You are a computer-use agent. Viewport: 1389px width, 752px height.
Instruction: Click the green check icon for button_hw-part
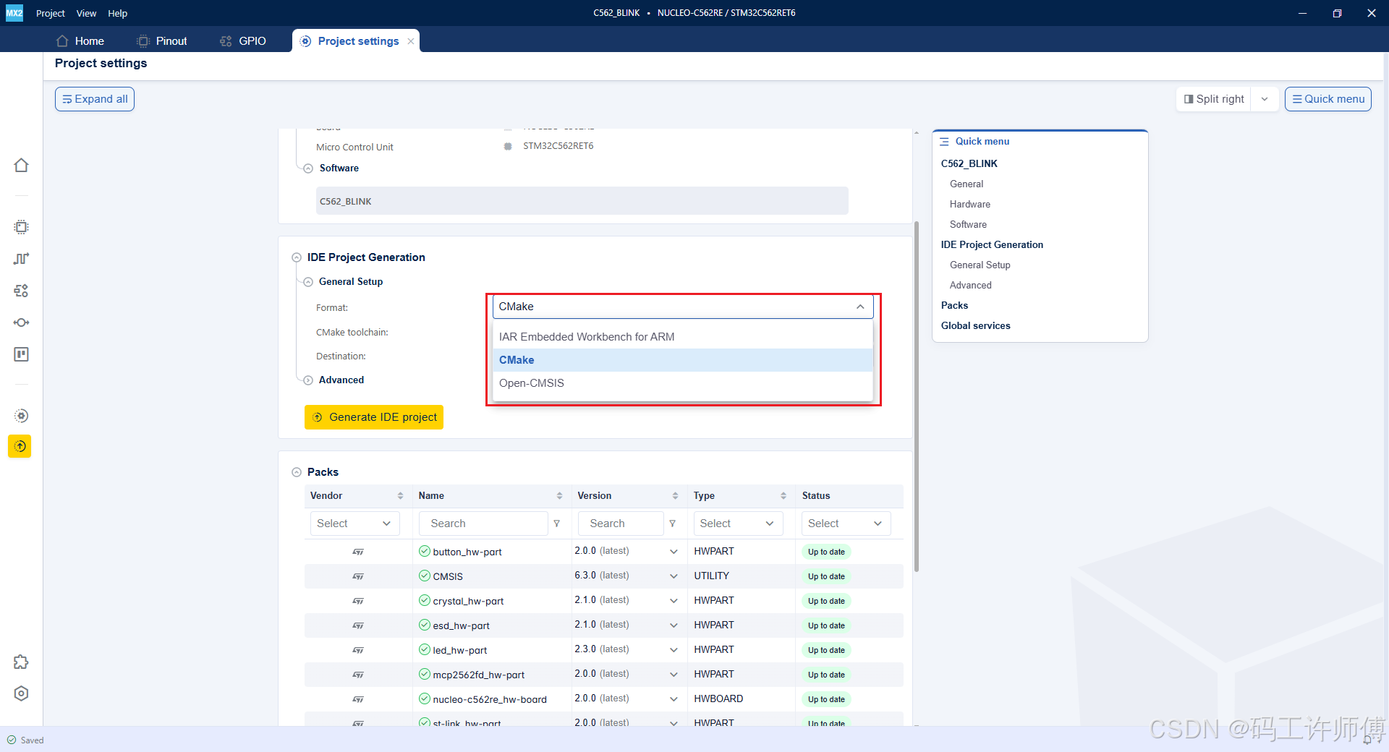(x=425, y=551)
